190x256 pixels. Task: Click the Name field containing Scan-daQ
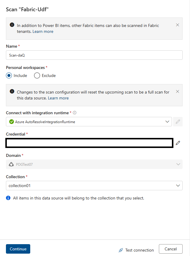click(94, 55)
